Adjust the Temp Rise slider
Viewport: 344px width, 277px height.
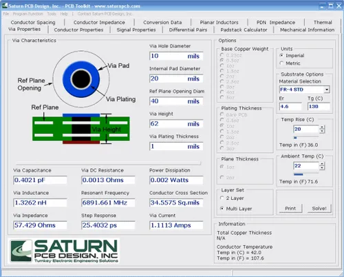click(x=306, y=138)
